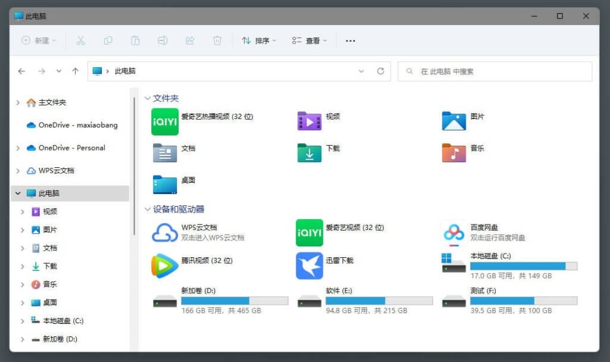Open the 新建 (New) menu
Viewport: 610px width, 362px height.
(39, 40)
